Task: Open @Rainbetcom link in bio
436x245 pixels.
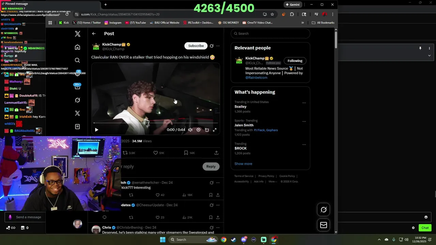Action: coord(256,78)
